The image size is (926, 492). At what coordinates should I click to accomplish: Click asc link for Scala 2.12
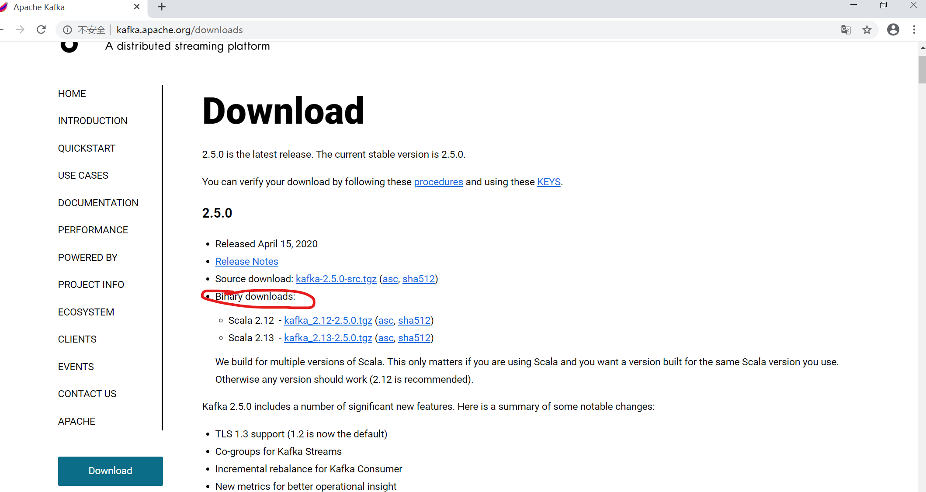tap(386, 320)
